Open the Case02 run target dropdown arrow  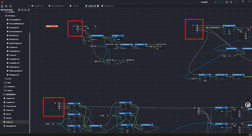[x=219, y=2]
